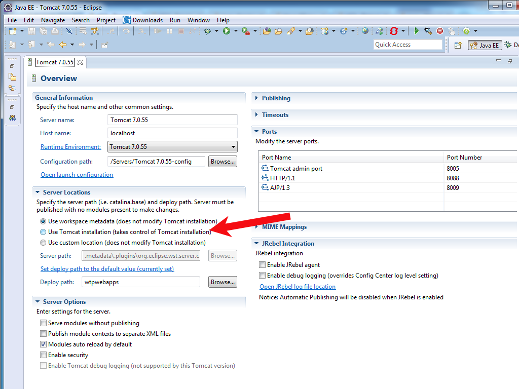Collapse the JRebel Integration section
519x389 pixels.
[256, 243]
